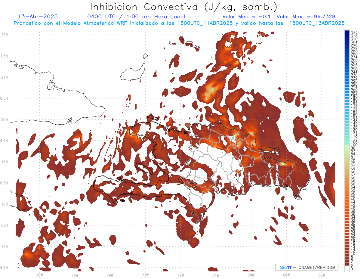Click the date '13-Abr-2025'
This screenshot has width=361, height=279.
pyautogui.click(x=38, y=17)
